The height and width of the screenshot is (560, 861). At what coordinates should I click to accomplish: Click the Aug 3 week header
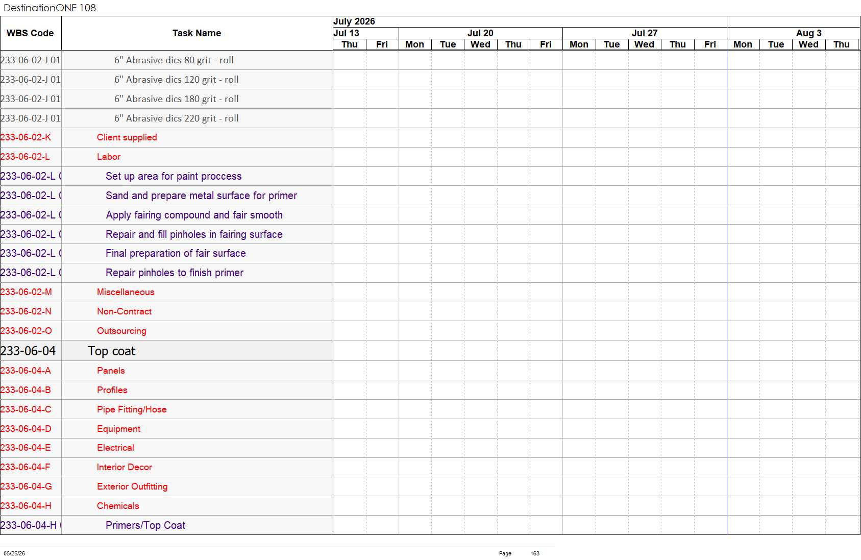pos(809,33)
